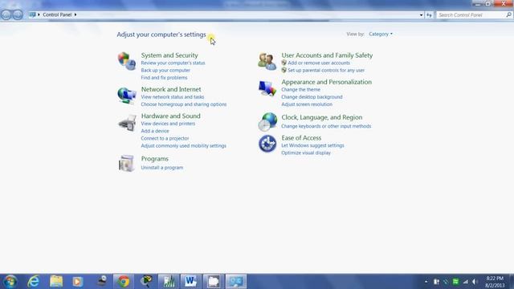Open Hardware and Sound heading link

coord(170,116)
